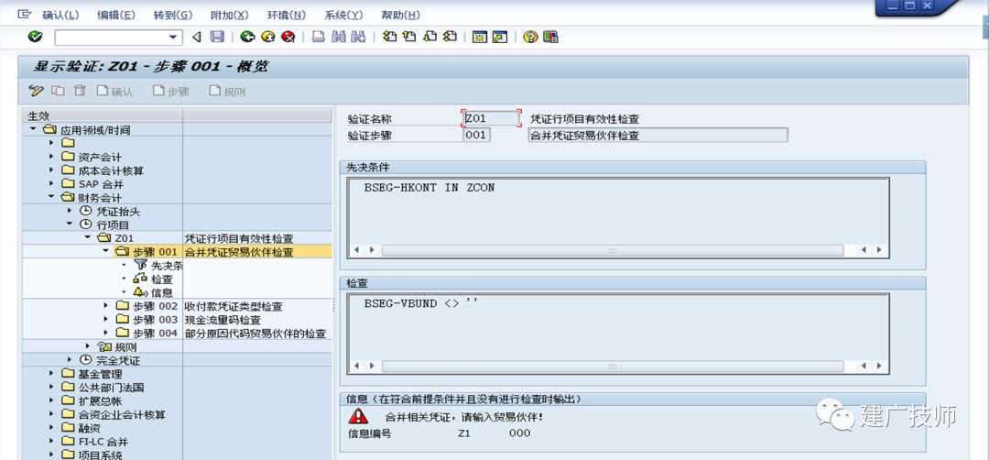The width and height of the screenshot is (989, 460).
Task: Select the 扩展总帐 folder row
Action: [x=177, y=400]
